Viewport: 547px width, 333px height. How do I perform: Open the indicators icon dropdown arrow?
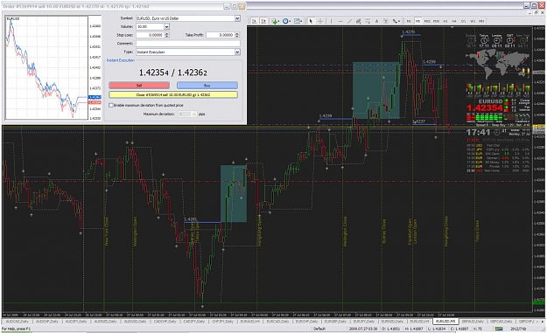pyautogui.click(x=279, y=21)
